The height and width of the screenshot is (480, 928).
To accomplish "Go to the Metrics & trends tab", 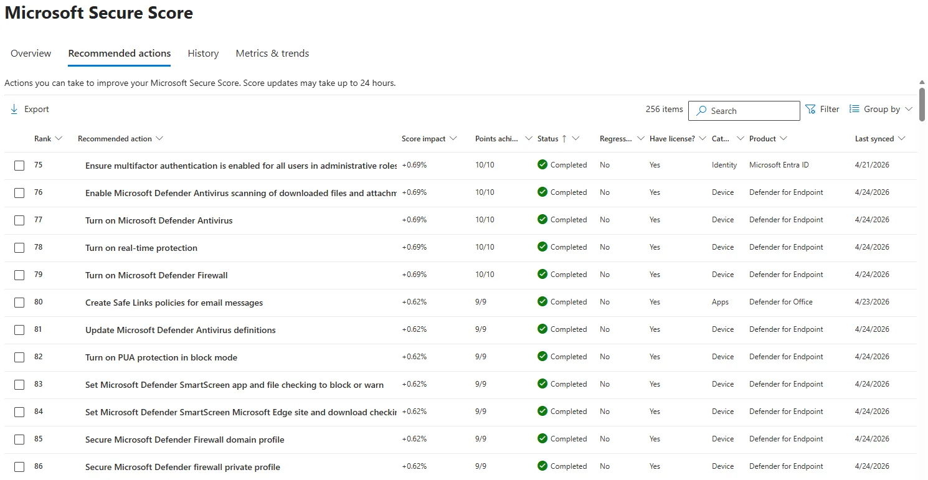I will [x=272, y=54].
